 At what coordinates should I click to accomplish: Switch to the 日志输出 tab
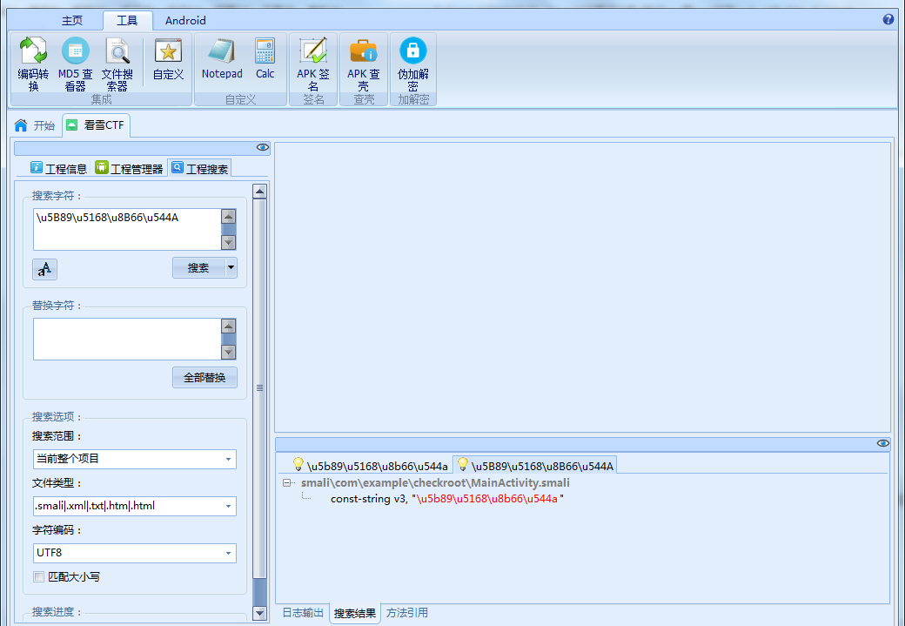(303, 613)
